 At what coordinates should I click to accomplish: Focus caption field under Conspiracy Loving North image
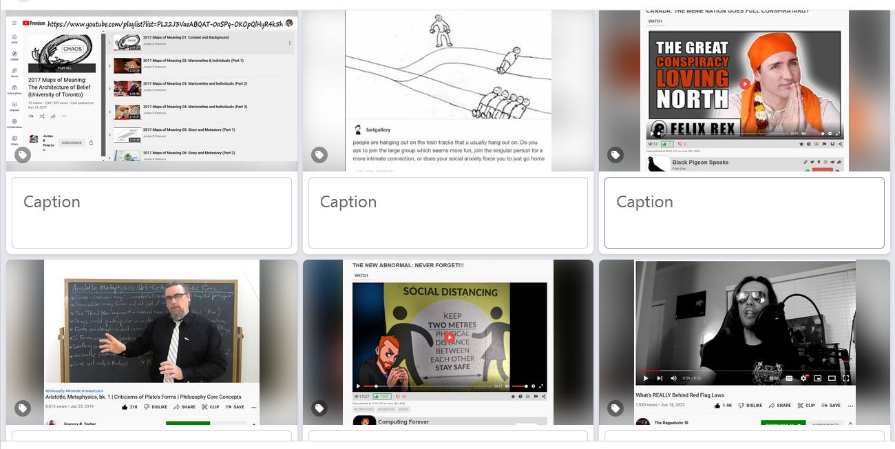744,213
